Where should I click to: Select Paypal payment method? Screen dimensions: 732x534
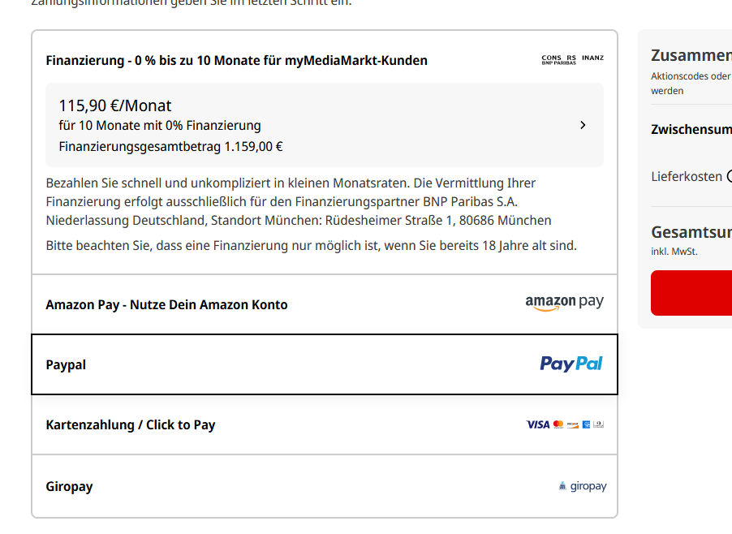[x=325, y=364]
